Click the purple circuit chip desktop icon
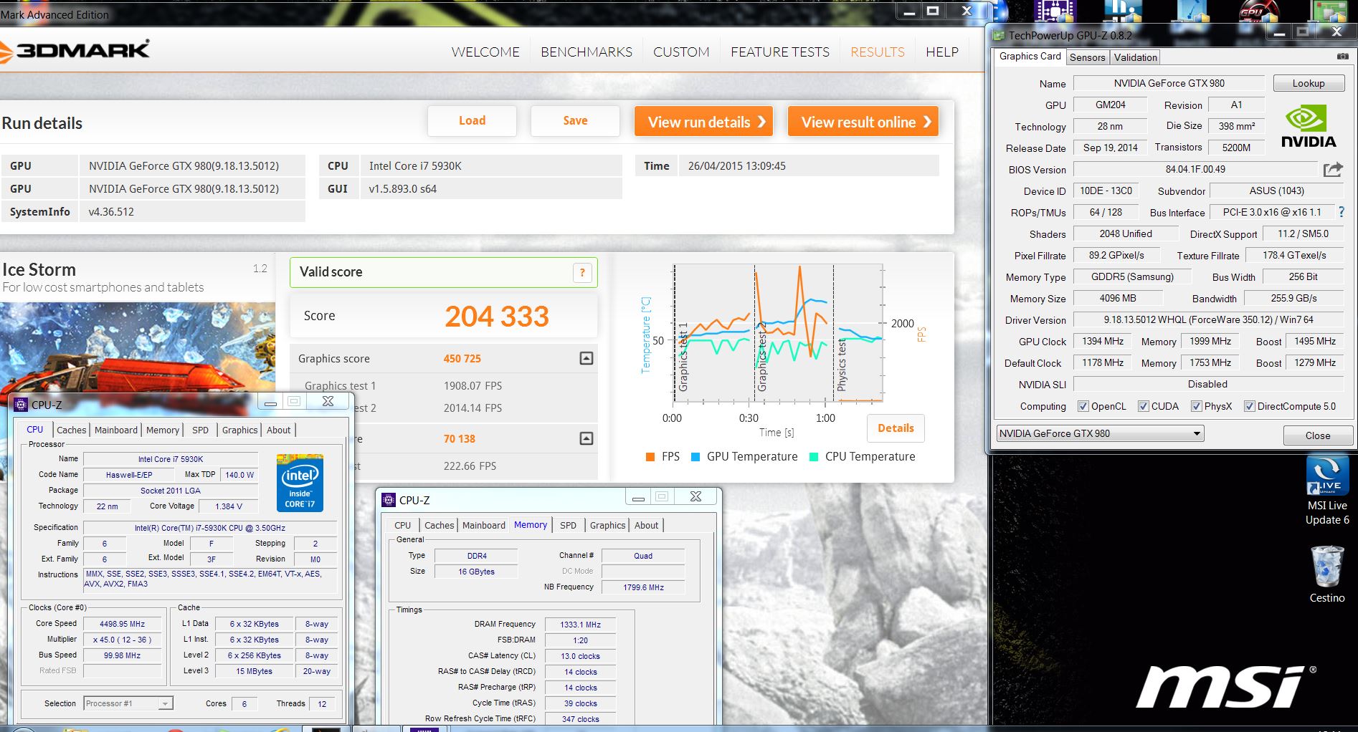This screenshot has width=1358, height=732. click(x=1055, y=11)
